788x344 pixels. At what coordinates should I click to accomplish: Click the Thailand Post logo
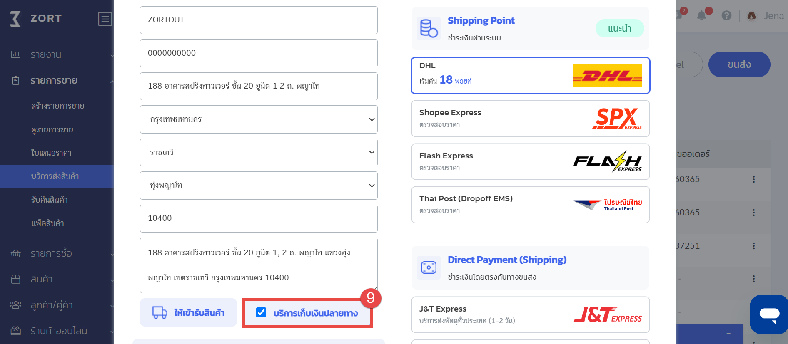[x=607, y=204]
